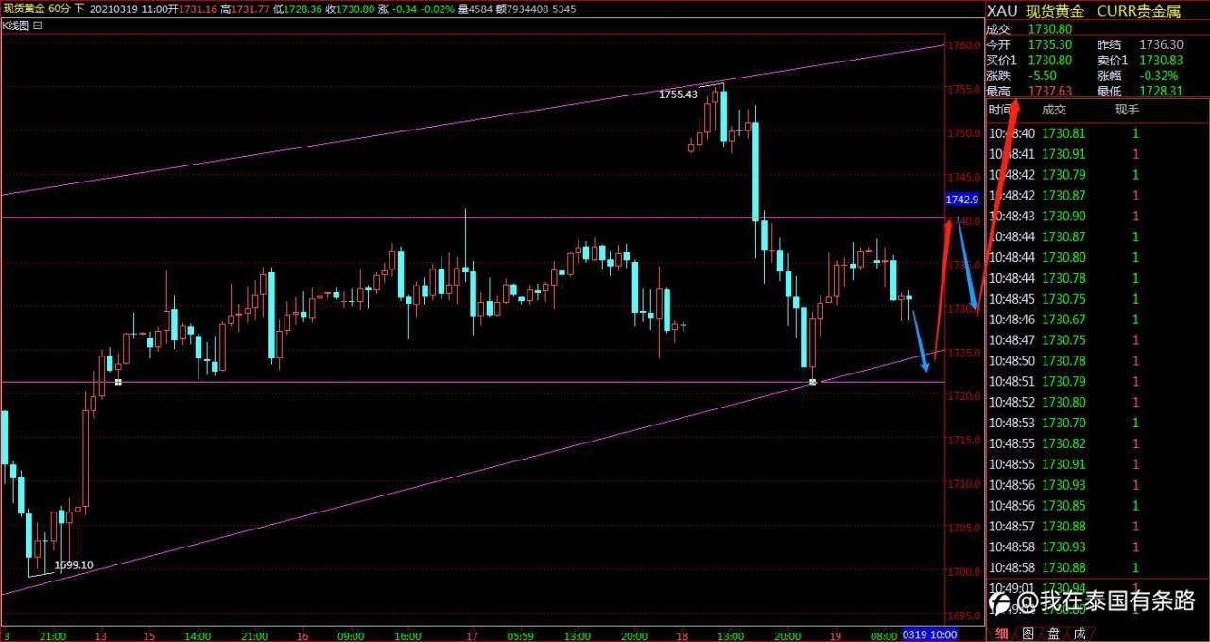Select 涨幅 value -0.32%
This screenshot has height=642, width=1210.
pos(1158,76)
